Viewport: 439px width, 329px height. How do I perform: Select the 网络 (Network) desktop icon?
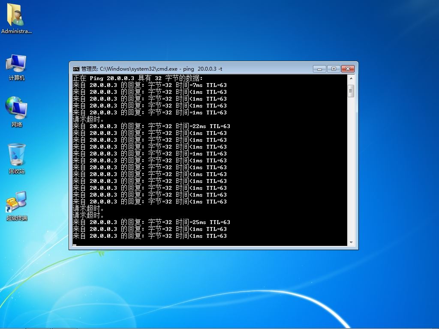tap(16, 112)
